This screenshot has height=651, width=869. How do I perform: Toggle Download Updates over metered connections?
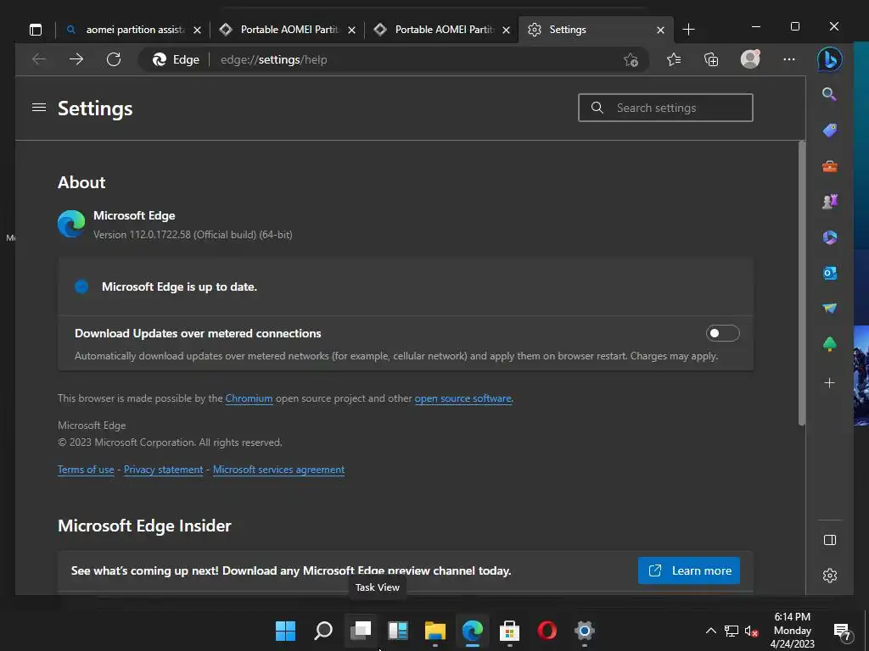[x=722, y=333]
